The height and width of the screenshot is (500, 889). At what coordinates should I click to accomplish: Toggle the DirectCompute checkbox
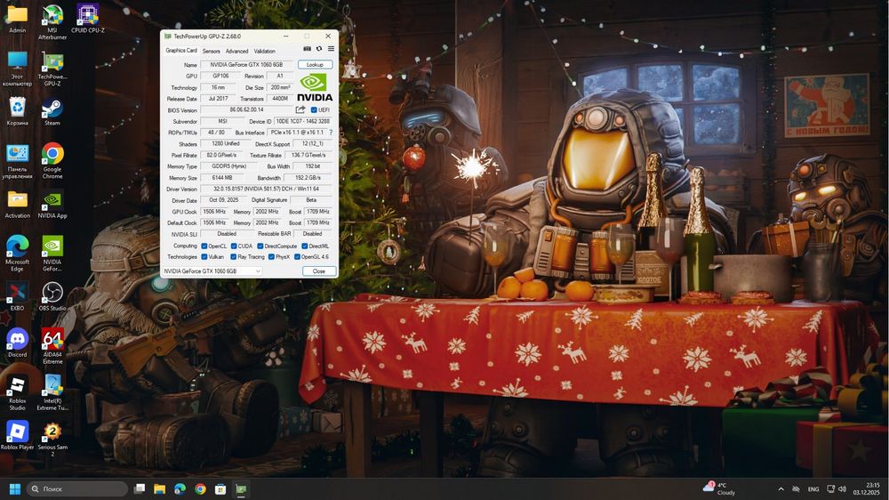[260, 246]
